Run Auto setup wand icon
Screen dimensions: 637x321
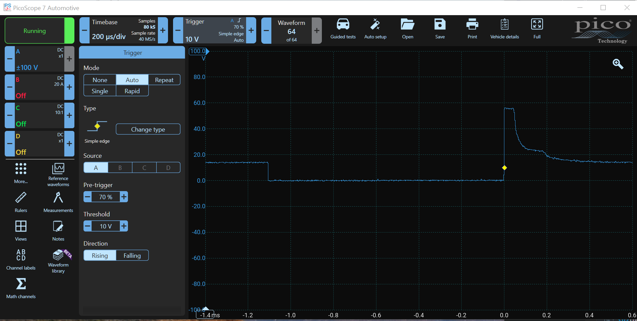(x=375, y=29)
